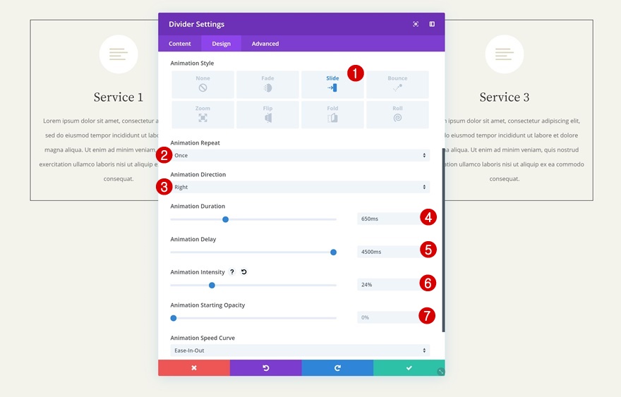
Task: Click the Divider Settings title
Action: tap(196, 24)
